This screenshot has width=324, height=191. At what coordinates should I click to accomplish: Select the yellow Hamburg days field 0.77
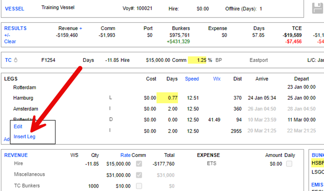[x=169, y=98]
